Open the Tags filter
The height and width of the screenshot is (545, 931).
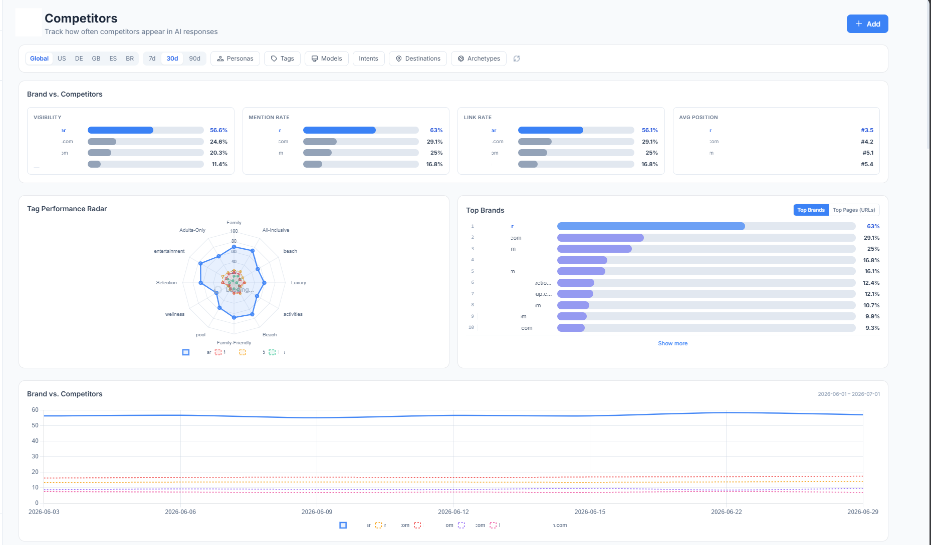(x=282, y=59)
